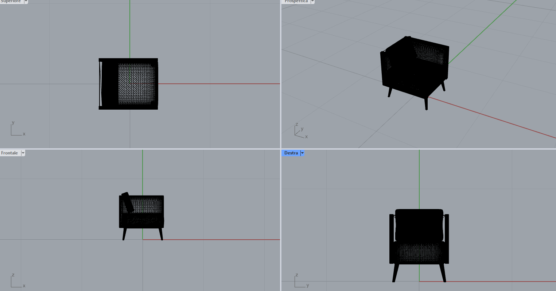Viewport: 556px width, 291px height.
Task: Click the green vertical axis line in Frontale viewport
Action: point(143,171)
